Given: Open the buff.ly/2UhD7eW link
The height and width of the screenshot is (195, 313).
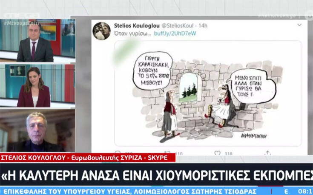Looking at the screenshot, I should (175, 33).
